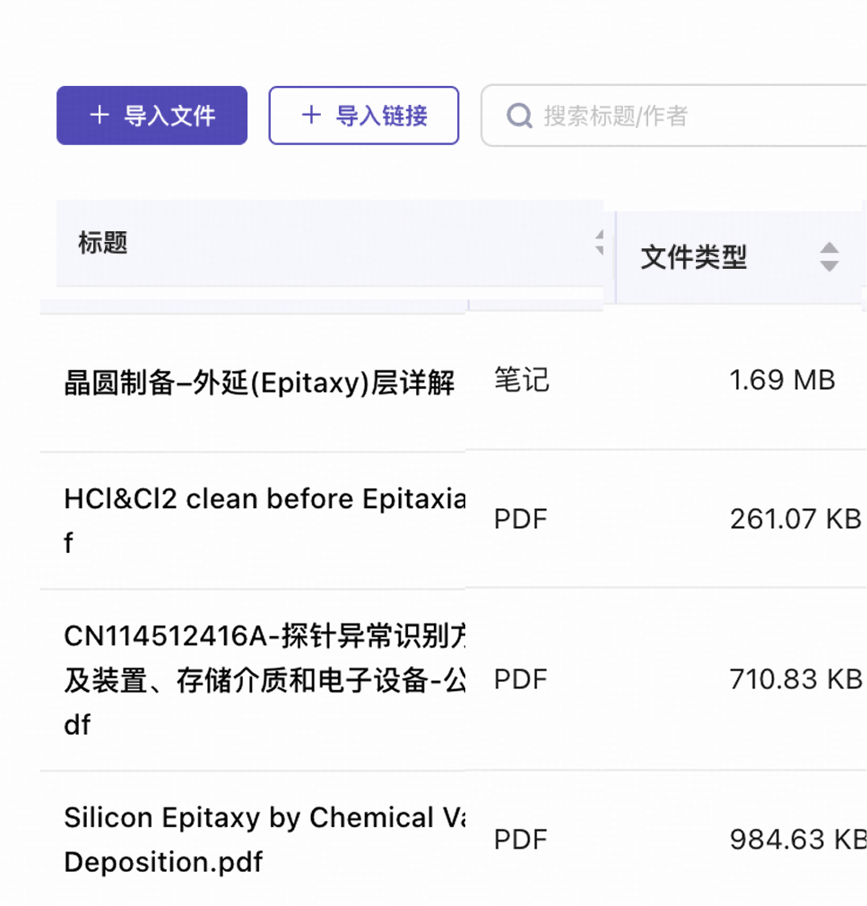Focus the 搜索标题/作者 search field
The height and width of the screenshot is (906, 867).
pyautogui.click(x=674, y=116)
